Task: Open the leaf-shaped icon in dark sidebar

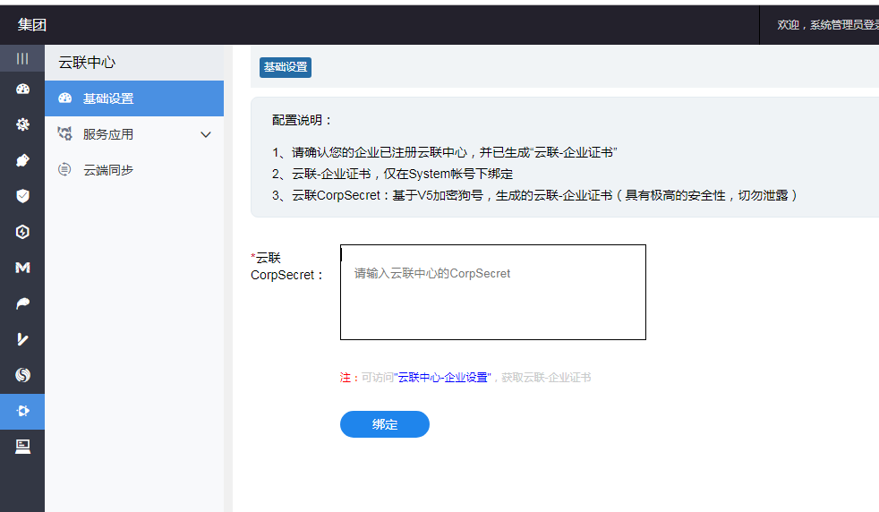Action: (x=22, y=303)
